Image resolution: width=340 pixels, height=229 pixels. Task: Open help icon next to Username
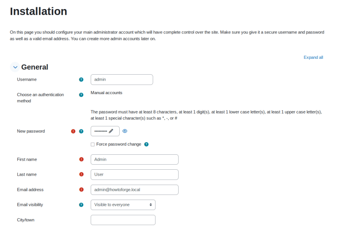pos(81,80)
